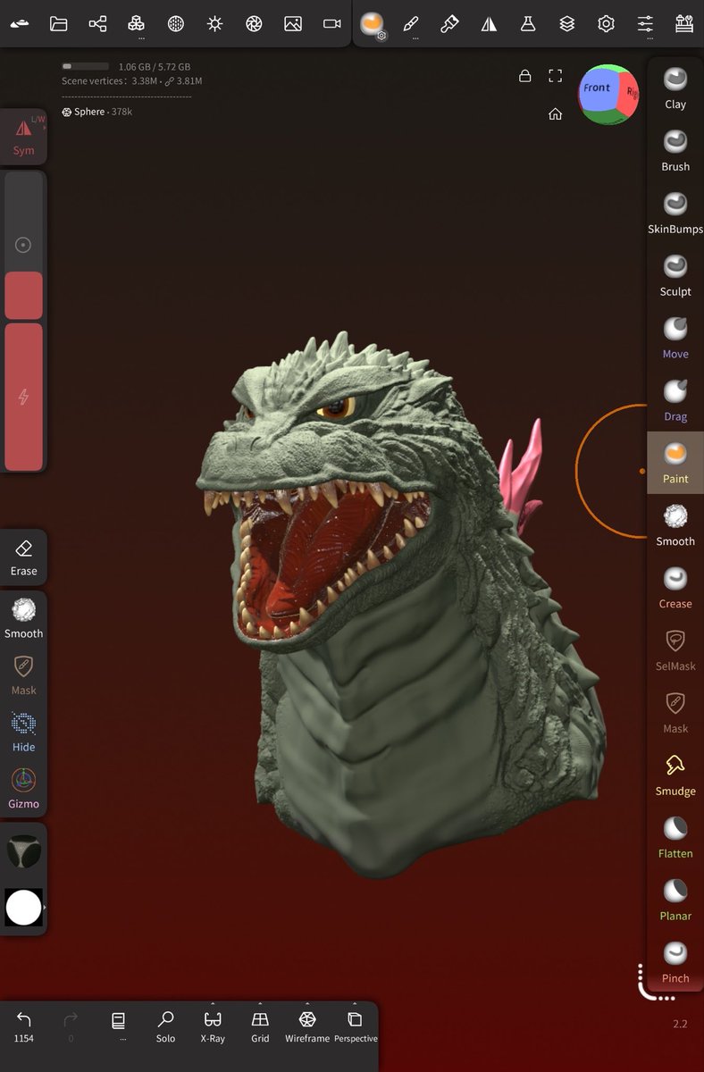Toggle Perspective camera mode
This screenshot has height=1072, width=704.
tap(356, 1026)
